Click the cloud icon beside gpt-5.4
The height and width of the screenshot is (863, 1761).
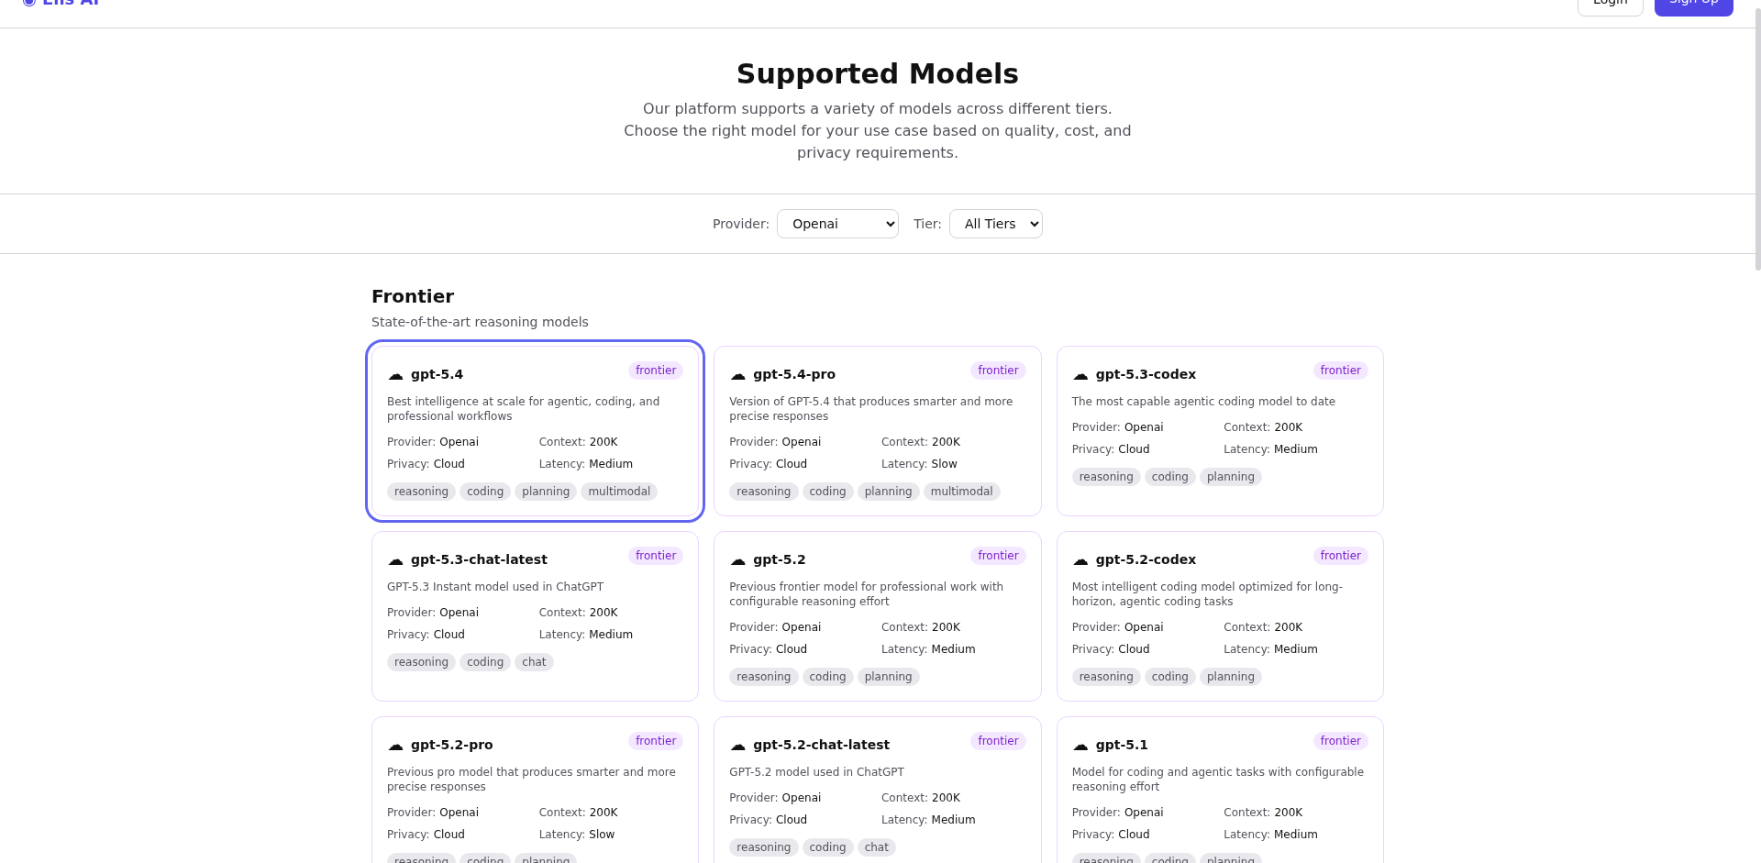pyautogui.click(x=395, y=375)
